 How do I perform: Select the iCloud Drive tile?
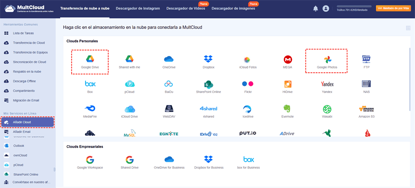(130, 109)
